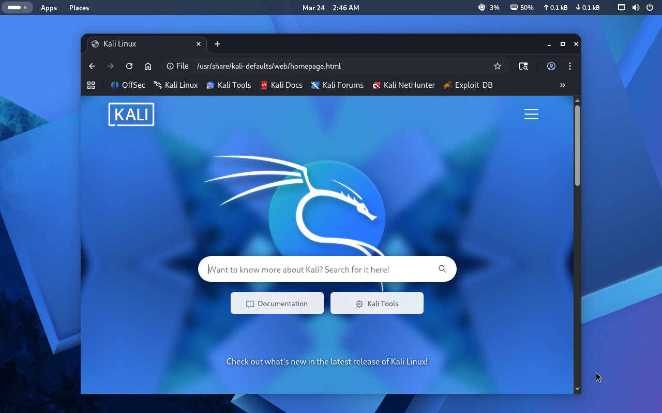Toggle the volume icon in system tray
The width and height of the screenshot is (662, 413).
tap(636, 8)
